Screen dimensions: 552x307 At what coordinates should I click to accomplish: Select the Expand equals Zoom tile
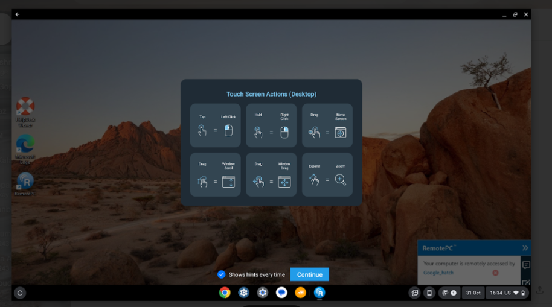327,174
